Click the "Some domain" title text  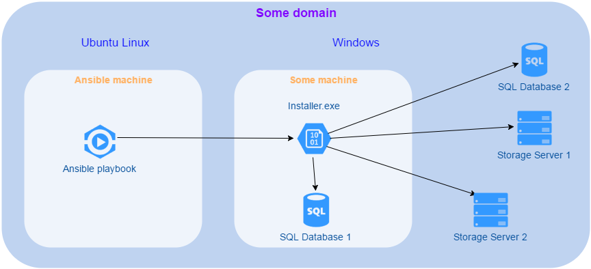[296, 13]
